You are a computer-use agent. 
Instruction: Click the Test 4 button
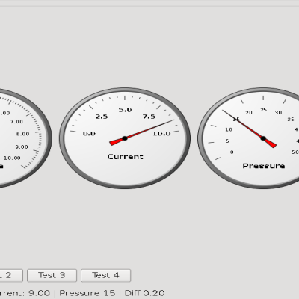[x=106, y=275]
